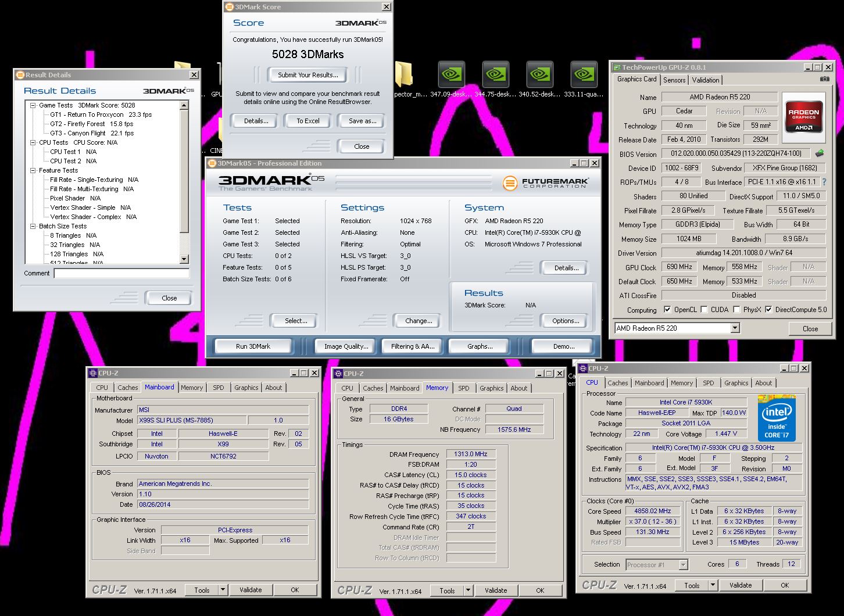Click the Run 3DMark button

(253, 346)
